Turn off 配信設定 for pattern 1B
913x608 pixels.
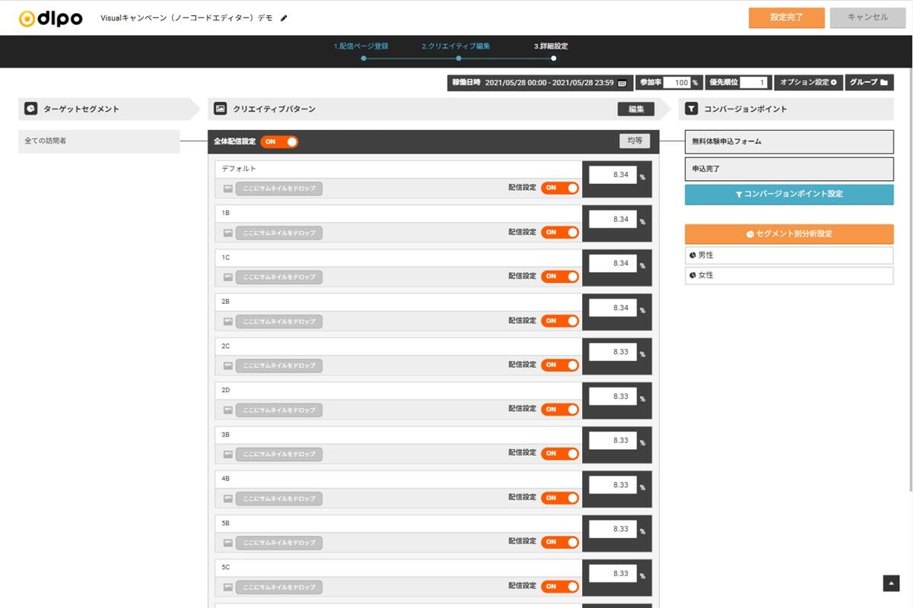(559, 233)
